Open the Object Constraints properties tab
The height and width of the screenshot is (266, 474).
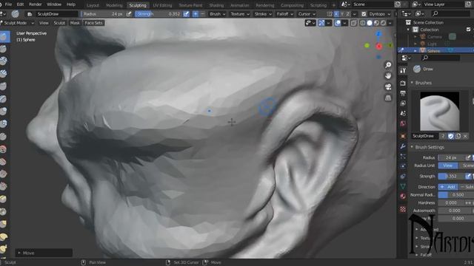tap(403, 176)
